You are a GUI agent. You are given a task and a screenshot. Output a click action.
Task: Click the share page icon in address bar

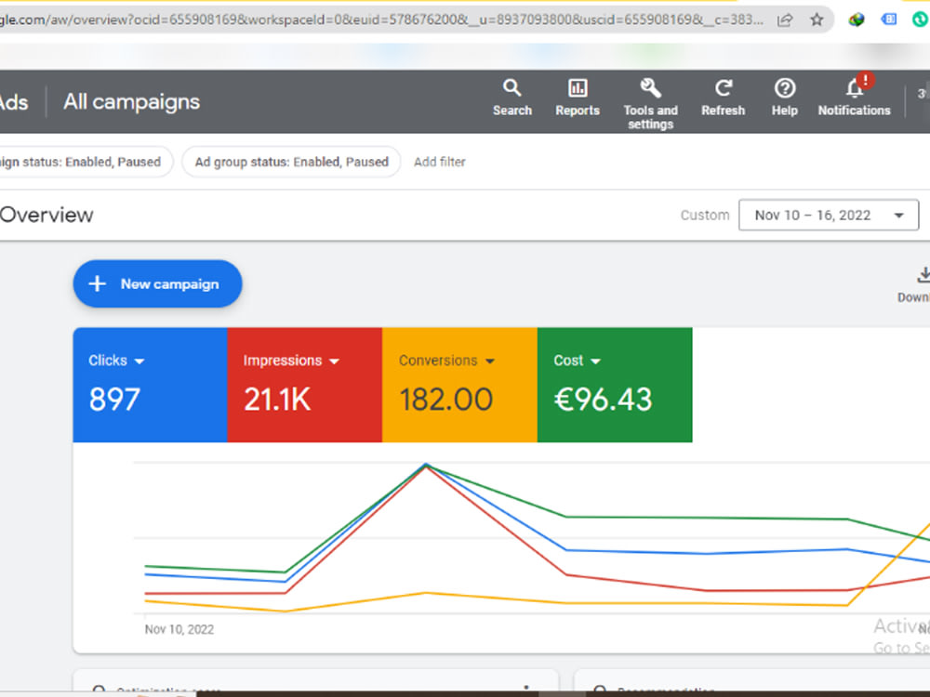pyautogui.click(x=785, y=20)
